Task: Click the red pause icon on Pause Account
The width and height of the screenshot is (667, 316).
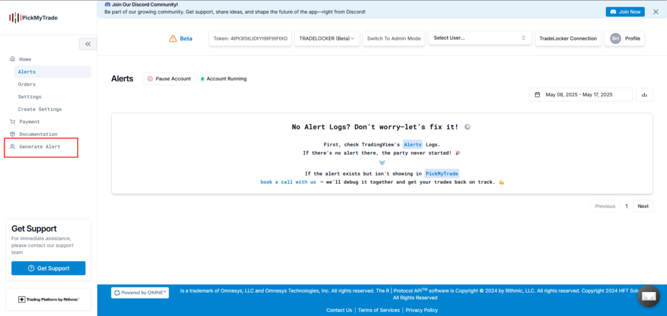Action: pos(150,79)
